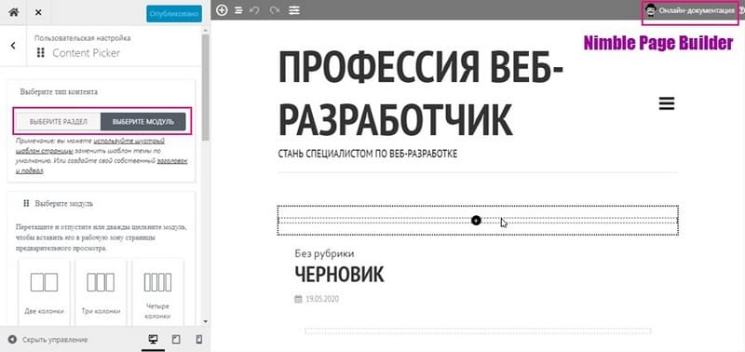Switch to Выберите раздел tab
The width and height of the screenshot is (745, 352).
(59, 122)
